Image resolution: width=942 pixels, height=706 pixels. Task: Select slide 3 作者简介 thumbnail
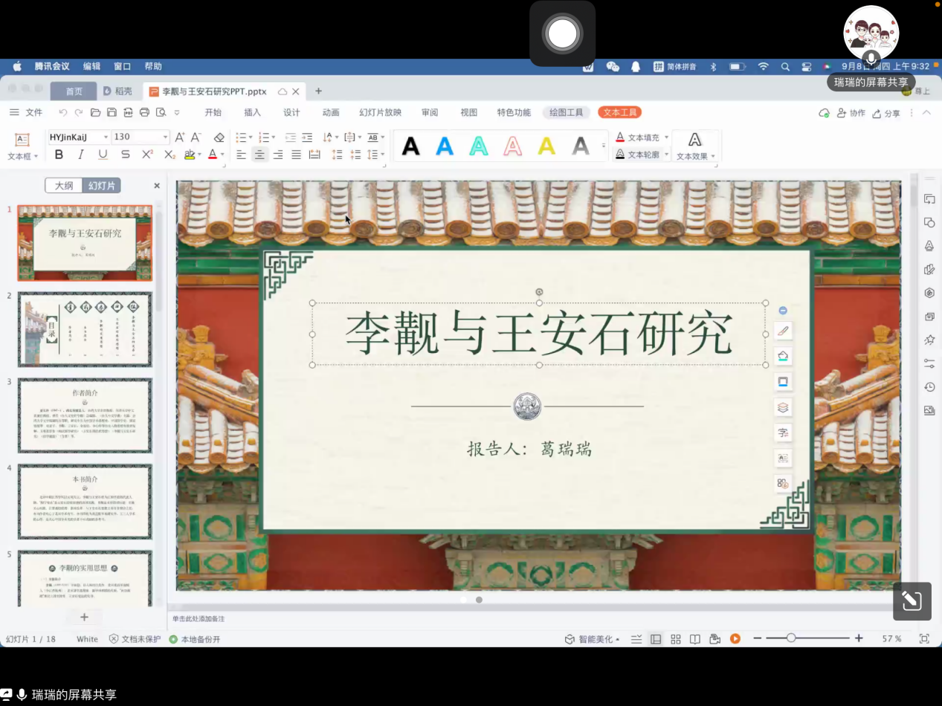[x=85, y=415]
